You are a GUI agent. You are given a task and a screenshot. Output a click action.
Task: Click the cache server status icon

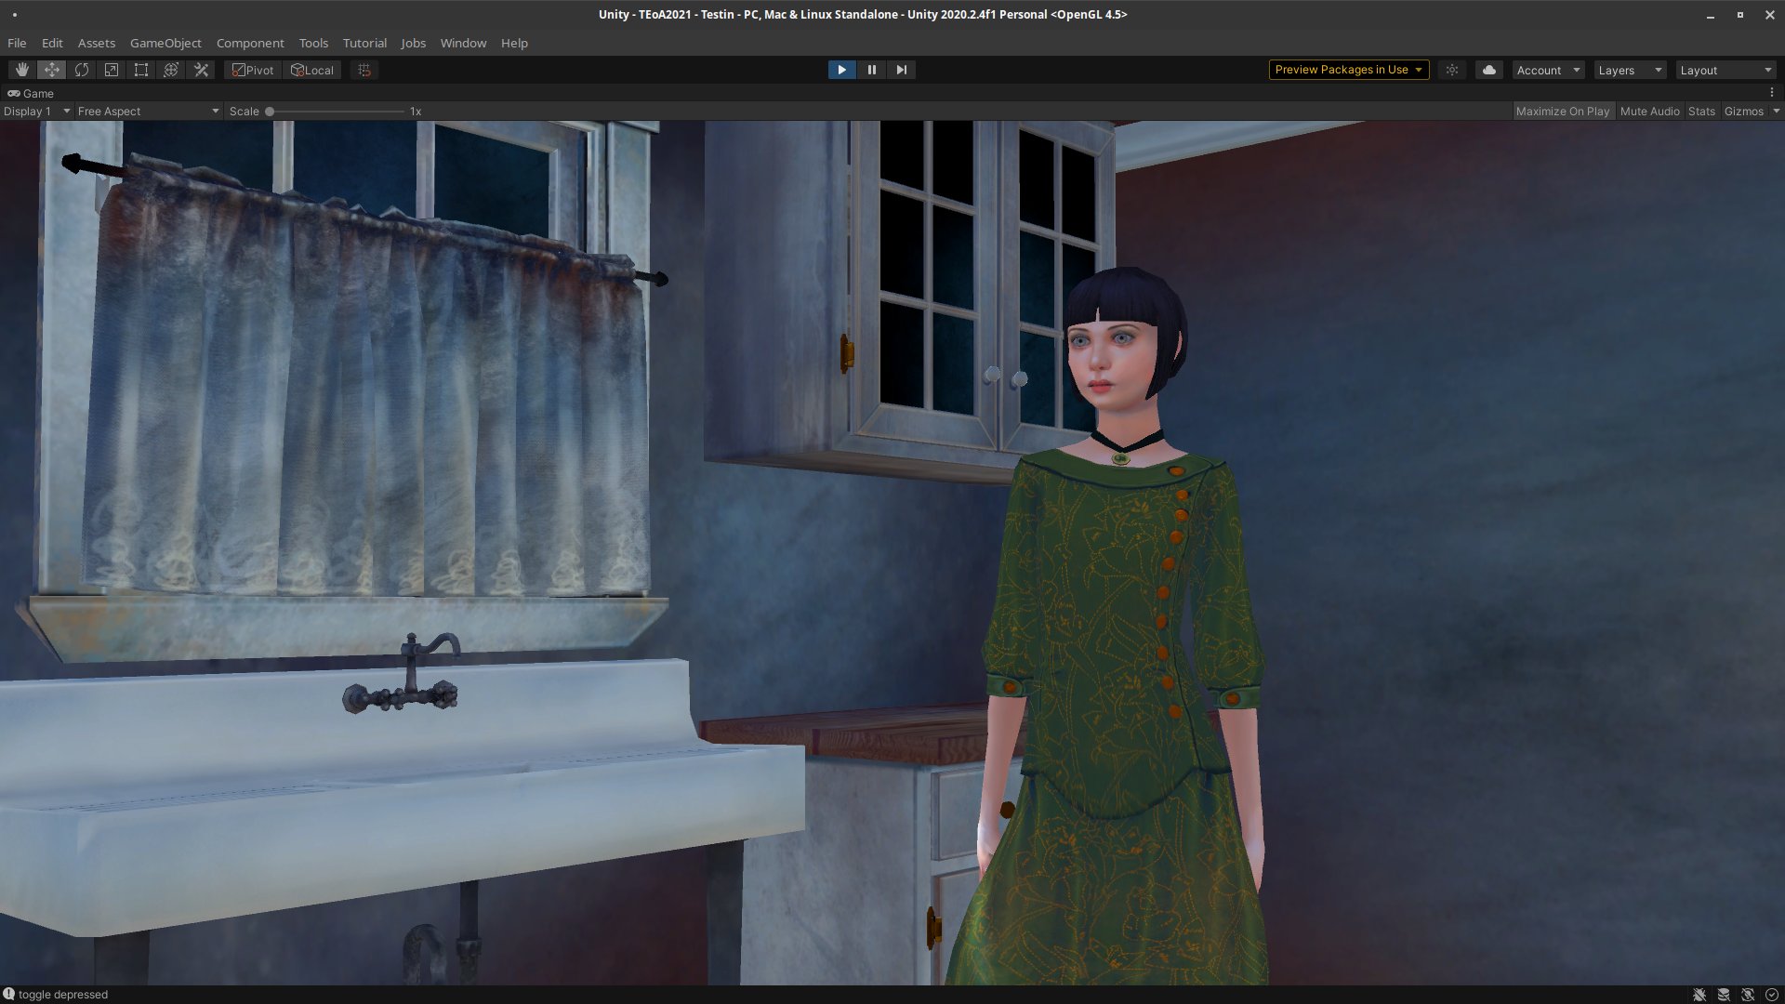tap(1724, 995)
